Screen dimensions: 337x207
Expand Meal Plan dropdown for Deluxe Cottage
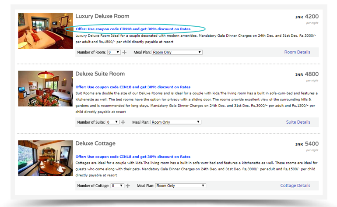coord(180,186)
